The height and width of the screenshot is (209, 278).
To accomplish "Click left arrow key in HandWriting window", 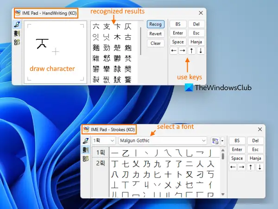I will [174, 51].
